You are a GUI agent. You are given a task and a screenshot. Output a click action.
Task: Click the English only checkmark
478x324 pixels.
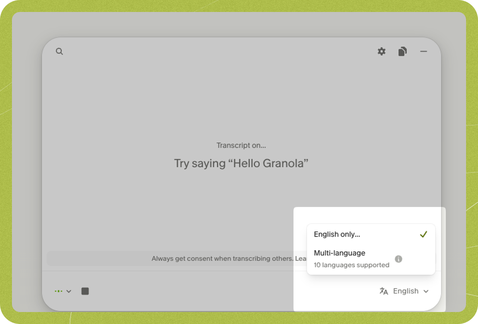[x=423, y=235]
